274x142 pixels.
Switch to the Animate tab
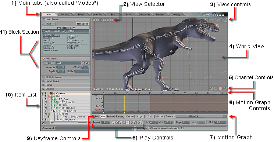pyautogui.click(x=65, y=14)
